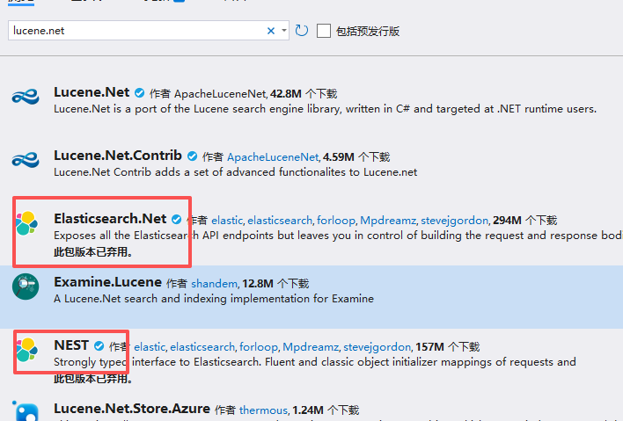Open the NEST package title
This screenshot has width=623, height=421.
(71, 345)
